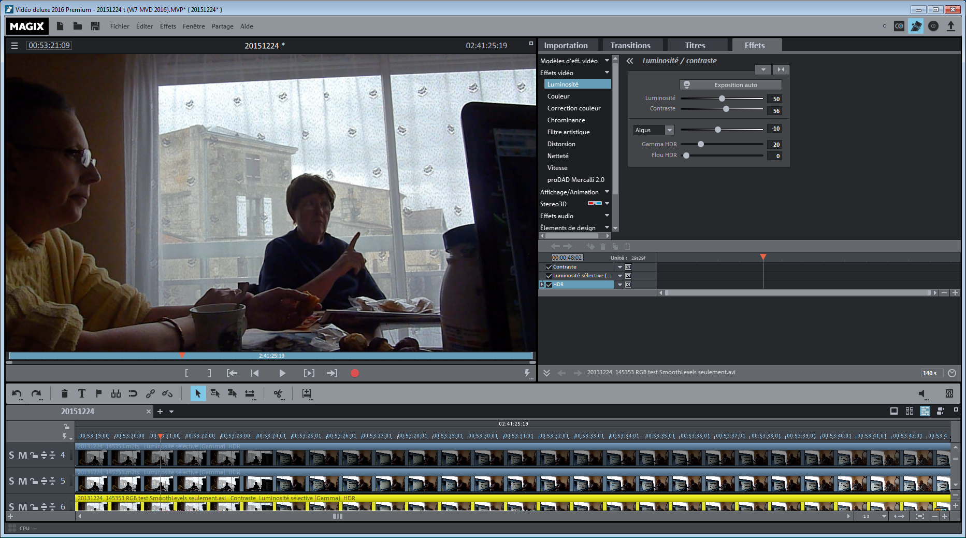
Task: Toggle Luminosité sélective checkbox
Action: point(549,276)
